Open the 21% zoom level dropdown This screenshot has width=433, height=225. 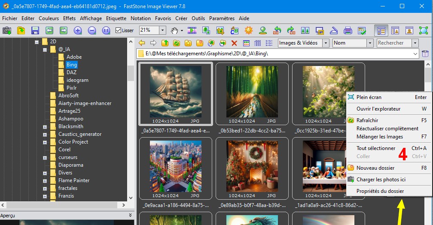click(x=163, y=30)
